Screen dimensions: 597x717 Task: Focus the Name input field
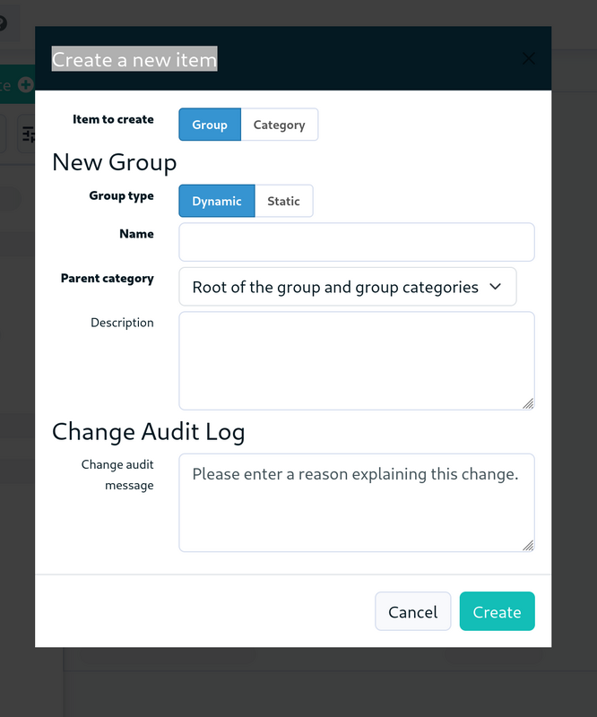[x=357, y=242]
